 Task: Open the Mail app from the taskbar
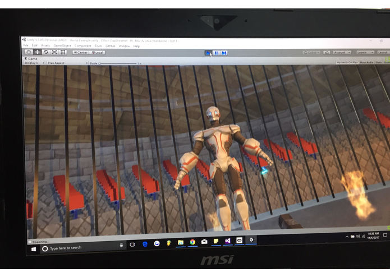tap(204, 242)
